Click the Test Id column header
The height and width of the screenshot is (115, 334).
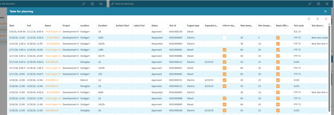click(177, 26)
